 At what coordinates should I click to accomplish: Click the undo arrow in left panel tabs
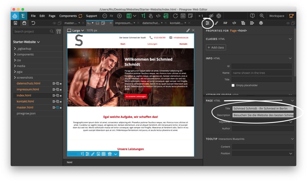(33, 23)
